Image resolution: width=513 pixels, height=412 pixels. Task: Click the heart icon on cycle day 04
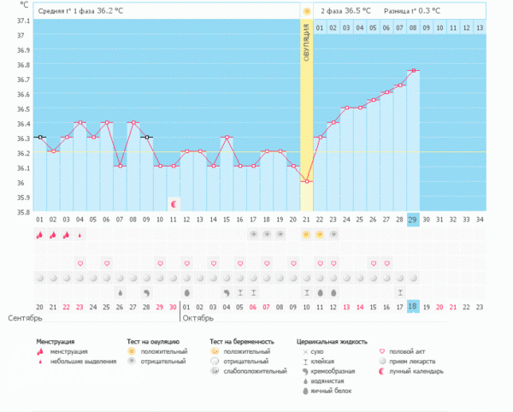pyautogui.click(x=80, y=263)
